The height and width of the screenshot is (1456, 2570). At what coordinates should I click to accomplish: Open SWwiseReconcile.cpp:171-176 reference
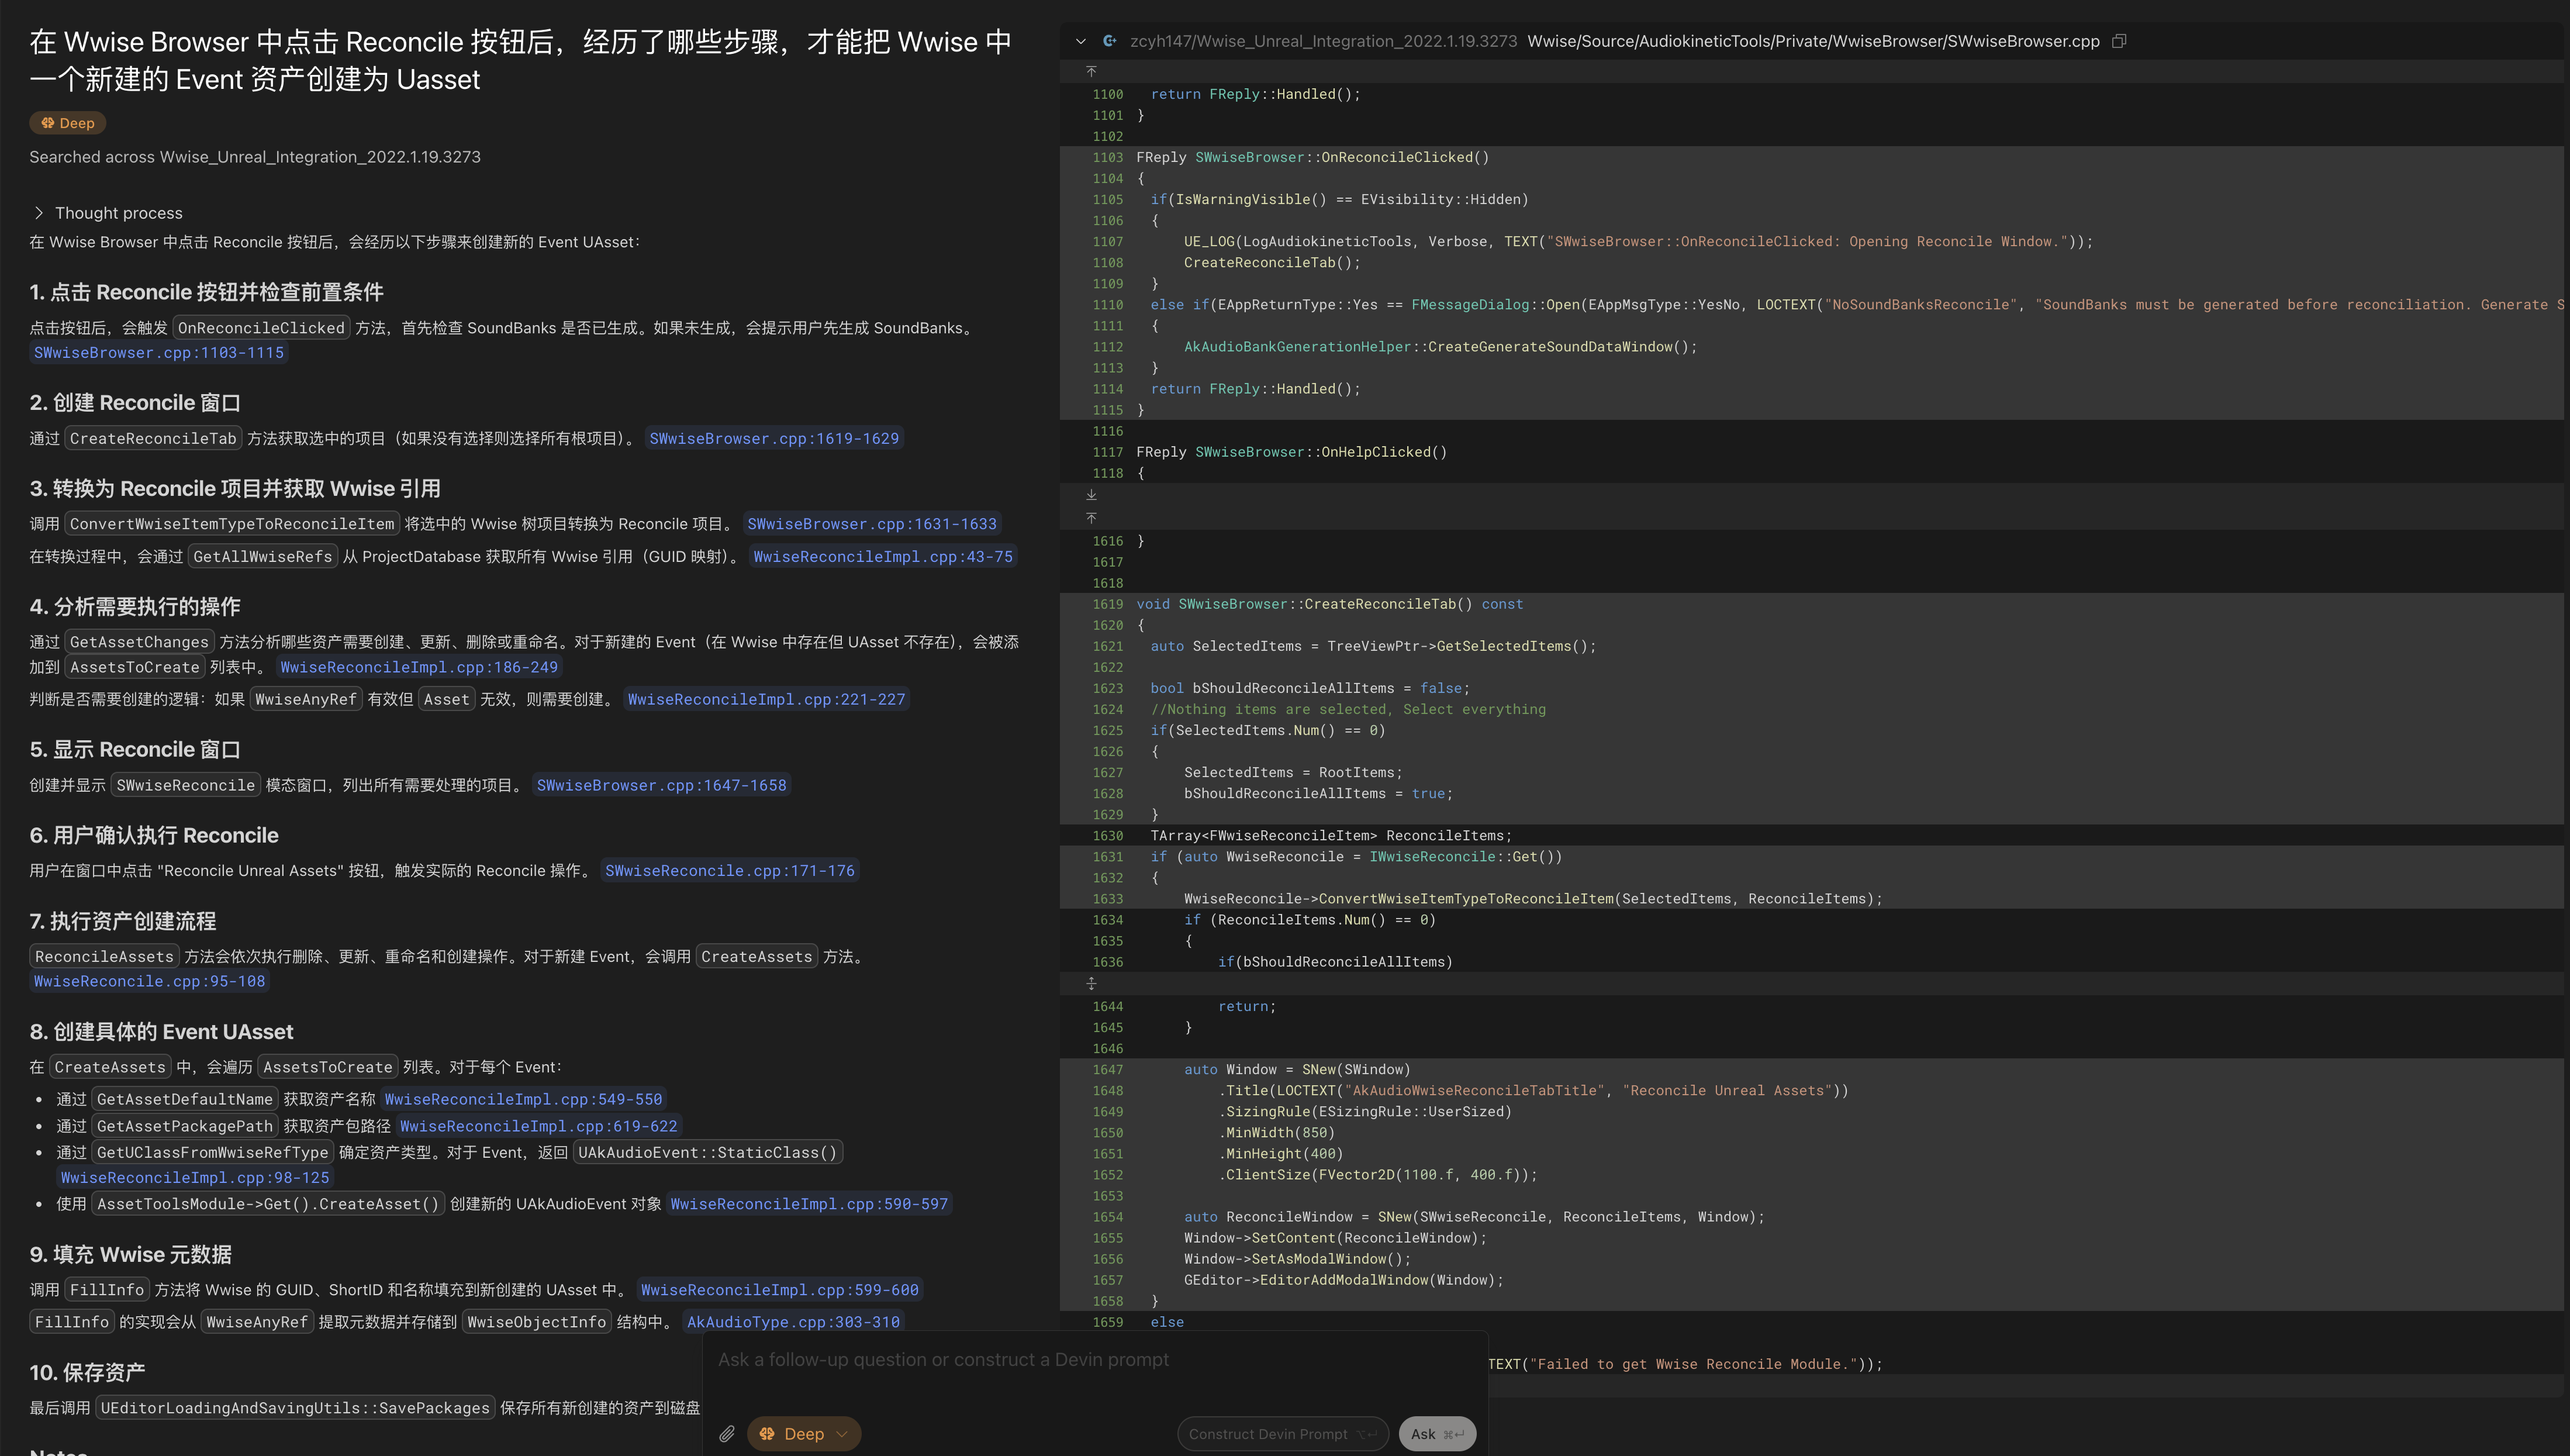pyautogui.click(x=730, y=871)
